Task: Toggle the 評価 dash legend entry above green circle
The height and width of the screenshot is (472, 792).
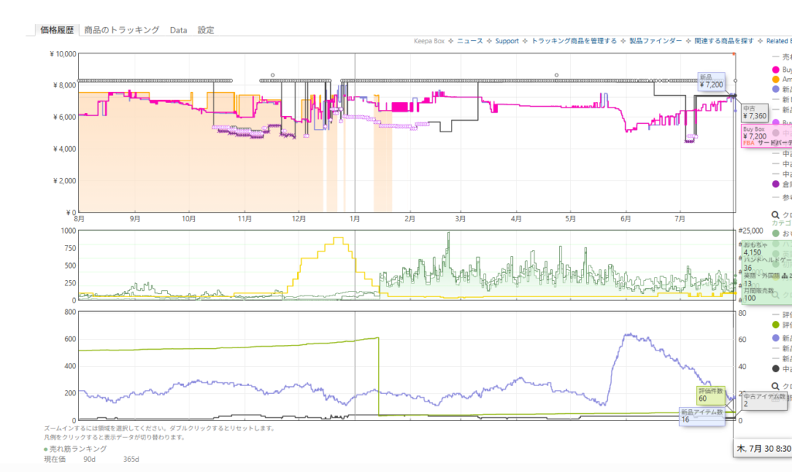Action: click(782, 315)
